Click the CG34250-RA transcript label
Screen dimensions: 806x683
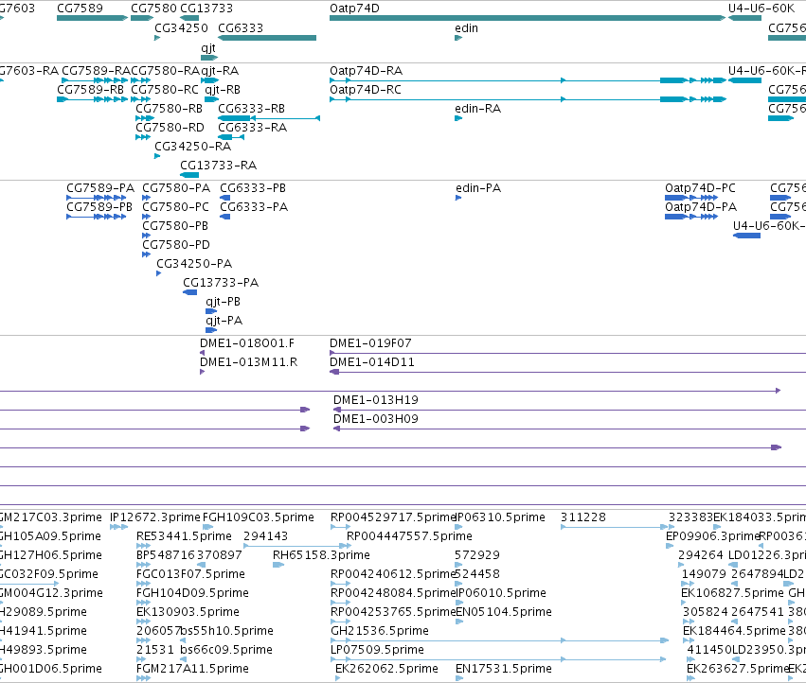pos(193,147)
